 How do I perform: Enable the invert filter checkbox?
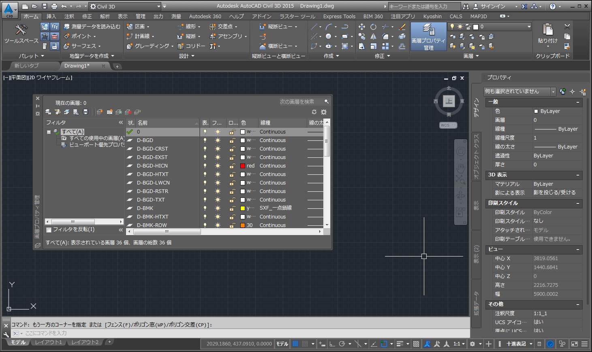[x=49, y=230]
